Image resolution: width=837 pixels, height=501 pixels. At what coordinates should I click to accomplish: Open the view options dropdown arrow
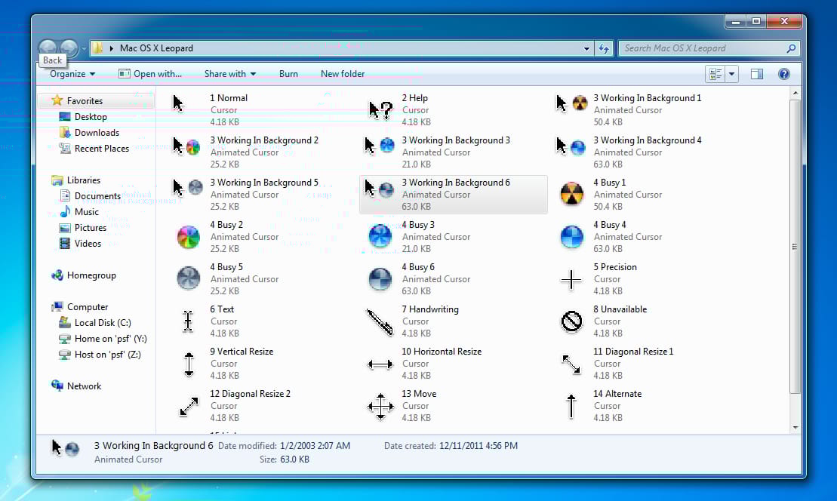tap(732, 74)
